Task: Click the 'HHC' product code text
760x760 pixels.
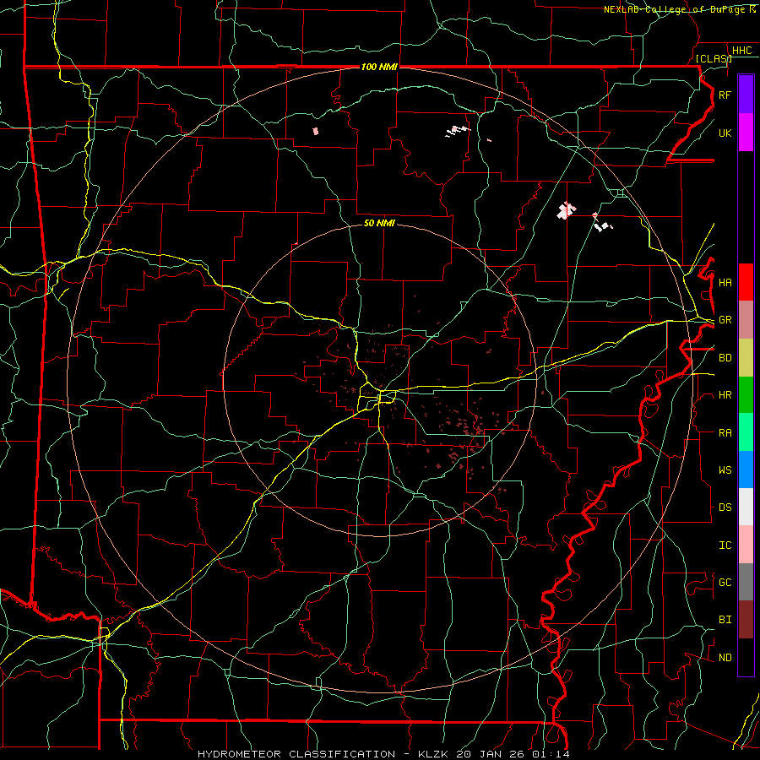Action: (741, 51)
